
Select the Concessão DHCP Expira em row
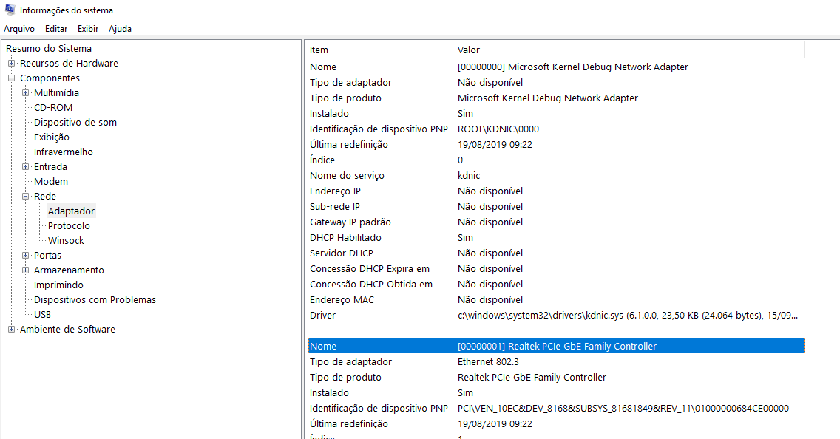(556, 269)
